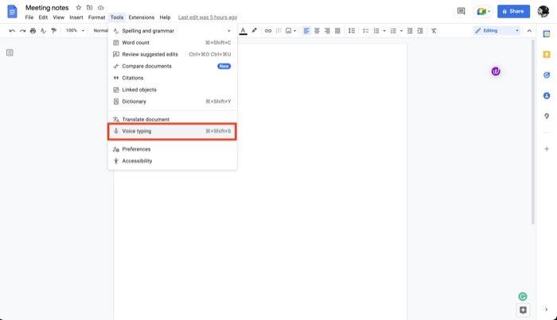557x320 pixels.
Task: Open the Insert menu
Action: pyautogui.click(x=76, y=17)
